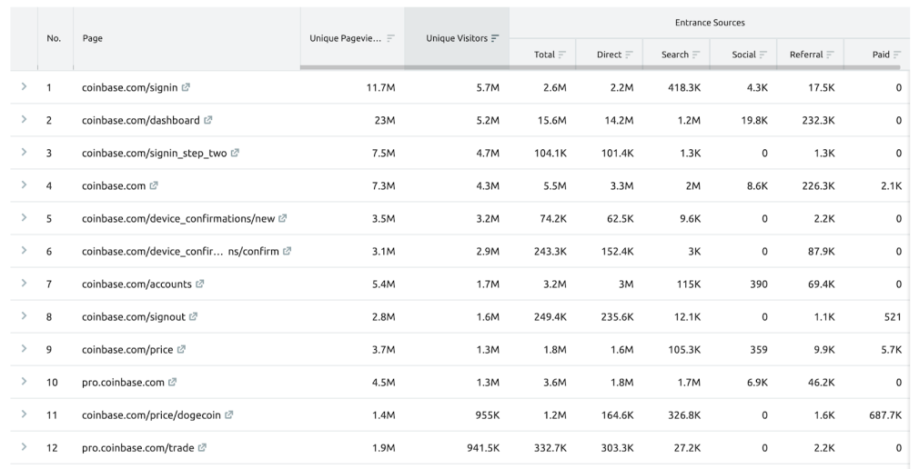Open external link icon for coinbase.com/signin
This screenshot has width=919, height=469.
(187, 87)
